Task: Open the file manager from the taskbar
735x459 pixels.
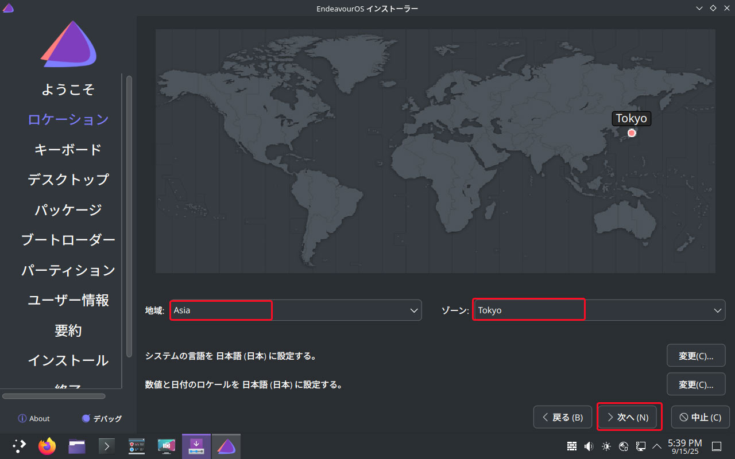Action: pos(77,446)
